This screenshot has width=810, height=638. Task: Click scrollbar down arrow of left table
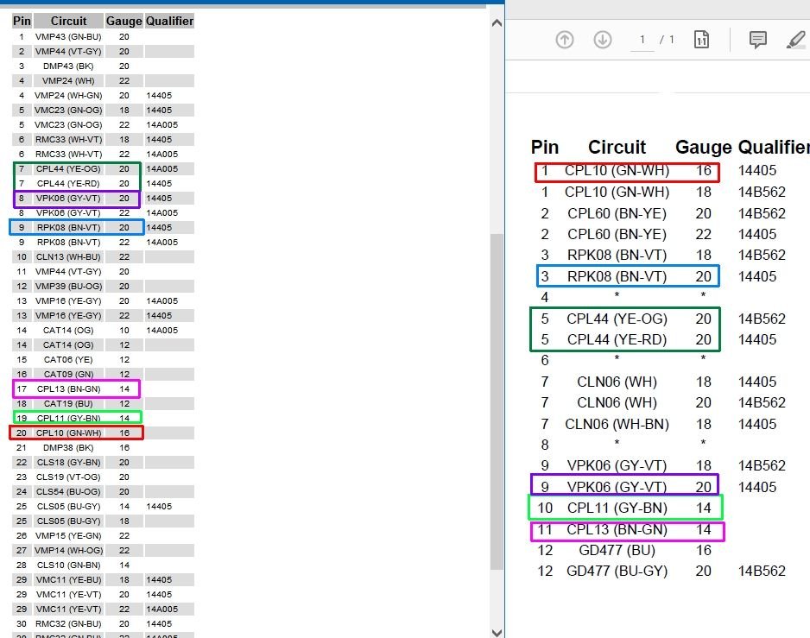497,631
